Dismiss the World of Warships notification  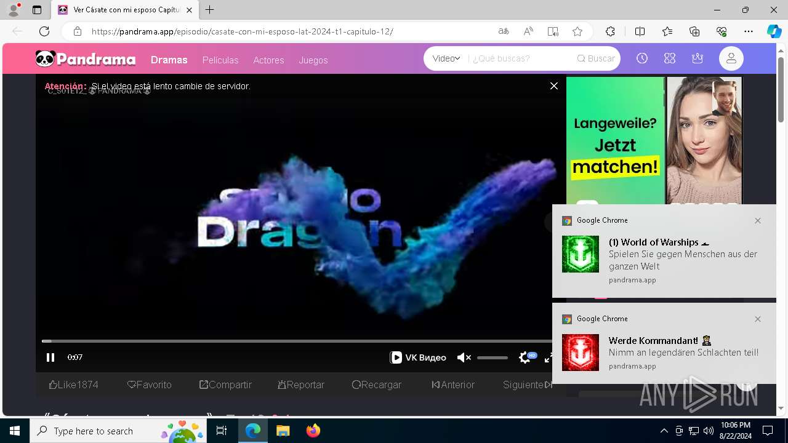758,220
